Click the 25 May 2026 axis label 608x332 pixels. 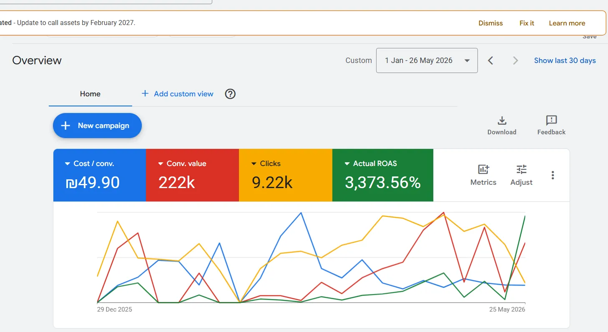507,309
